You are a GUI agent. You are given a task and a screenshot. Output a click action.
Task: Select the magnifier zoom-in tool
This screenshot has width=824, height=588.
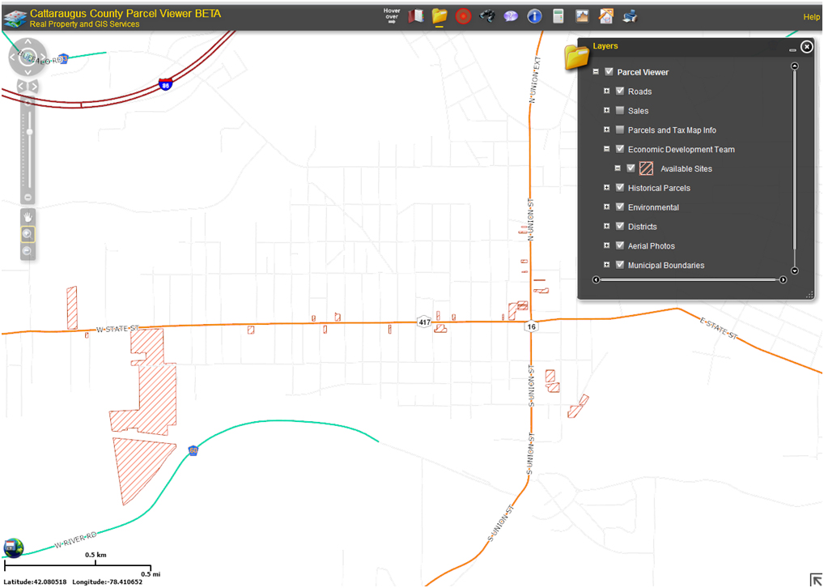point(28,234)
